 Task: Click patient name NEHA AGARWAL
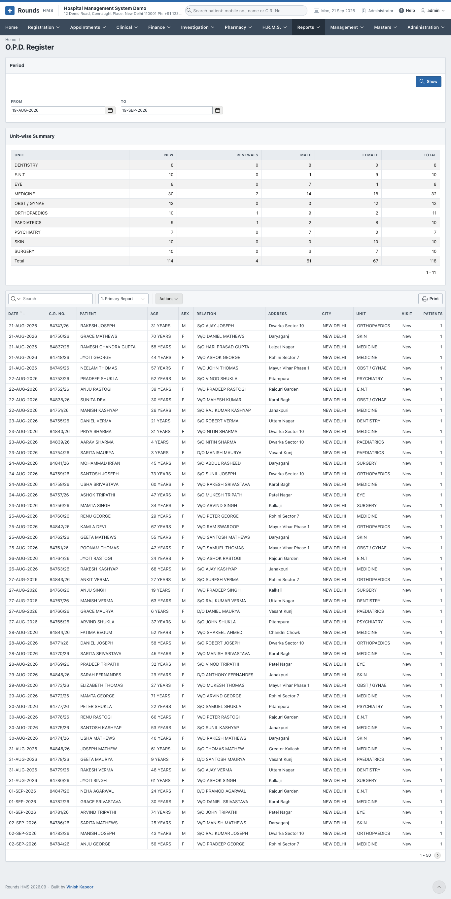click(x=97, y=791)
